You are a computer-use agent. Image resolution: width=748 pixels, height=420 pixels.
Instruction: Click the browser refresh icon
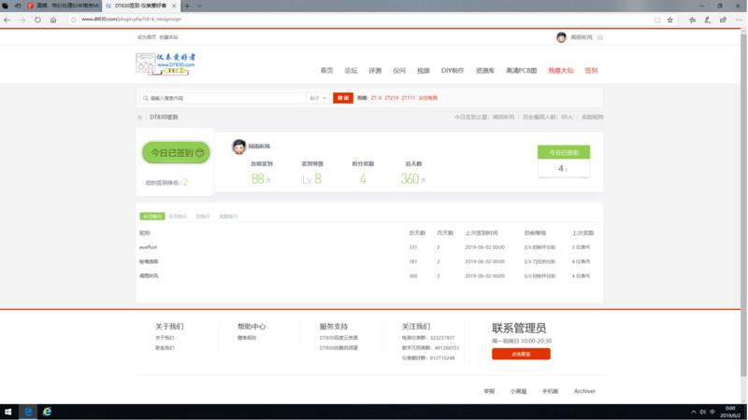[37, 19]
